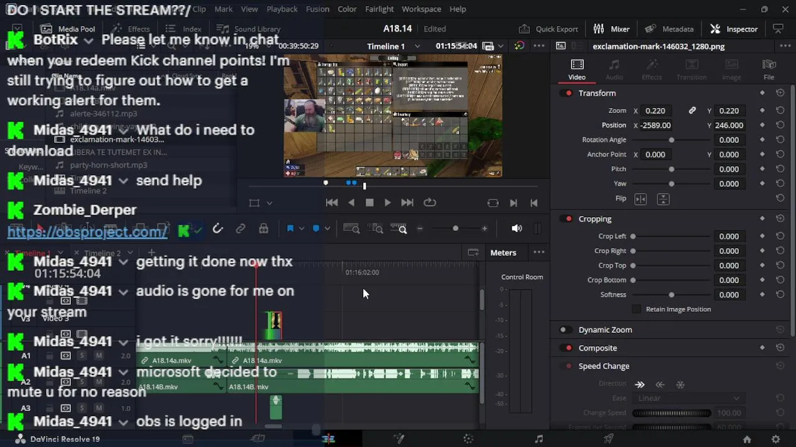Click the linked selection chain icon
796x447 pixels.
[x=241, y=228]
